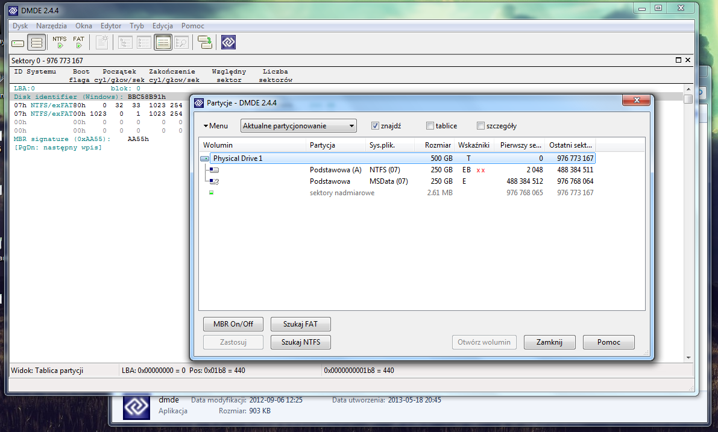This screenshot has width=718, height=432.
Task: Click the Szukaj FAT button
Action: coord(300,324)
